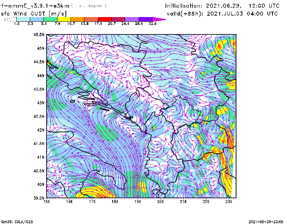Click the 'initialisation: 2021.06.29. 12:00 UTC' line
The height and width of the screenshot is (224, 291).
click(222, 6)
